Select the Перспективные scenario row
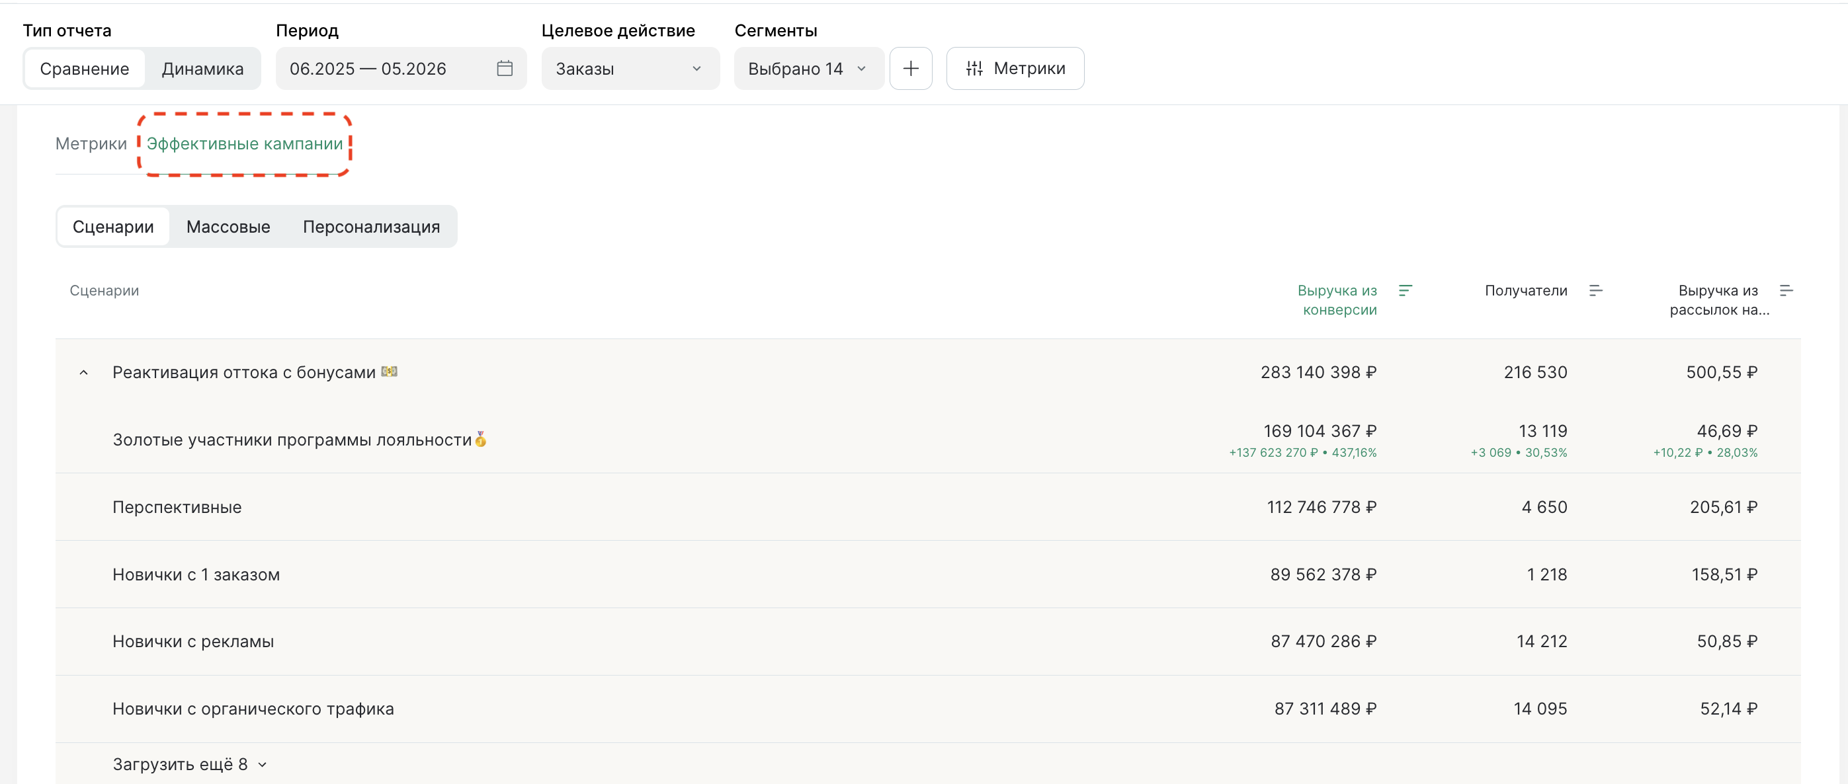Viewport: 1848px width, 784px height. (927, 507)
